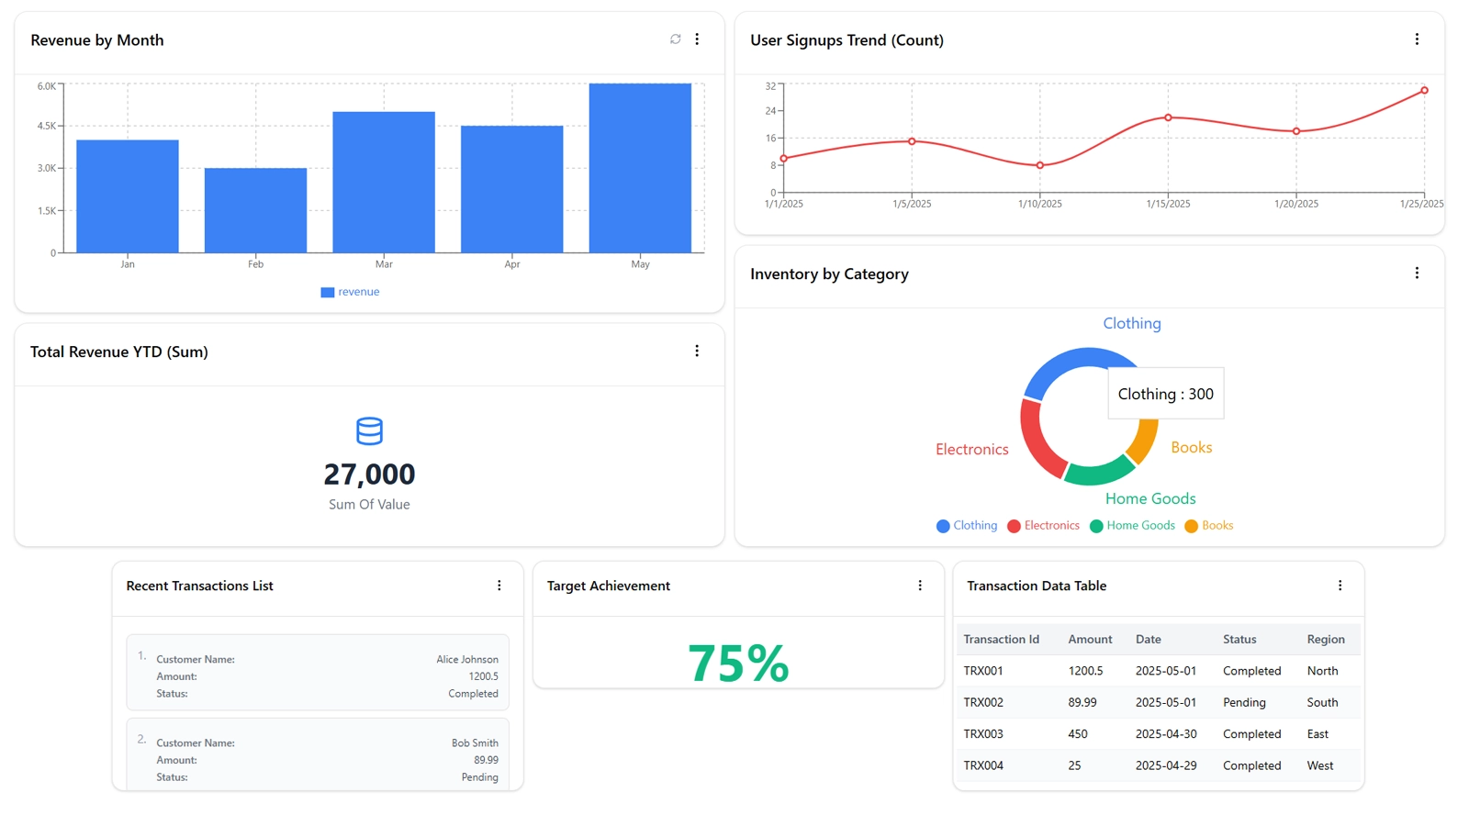The width and height of the screenshot is (1469, 826).
Task: Open Target Achievement three-dot menu
Action: pyautogui.click(x=920, y=586)
